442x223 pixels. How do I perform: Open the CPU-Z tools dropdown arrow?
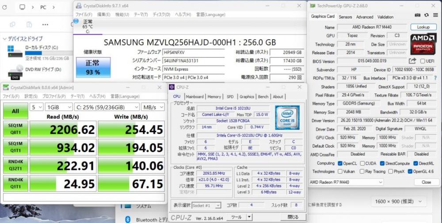click(x=249, y=217)
